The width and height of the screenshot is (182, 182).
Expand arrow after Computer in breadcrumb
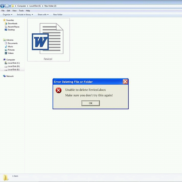[28, 6]
